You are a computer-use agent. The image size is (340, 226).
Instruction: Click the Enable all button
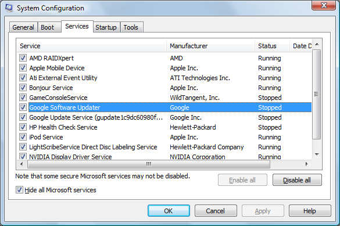click(242, 180)
